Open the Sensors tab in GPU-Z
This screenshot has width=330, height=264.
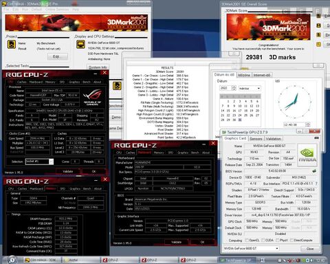point(256,139)
